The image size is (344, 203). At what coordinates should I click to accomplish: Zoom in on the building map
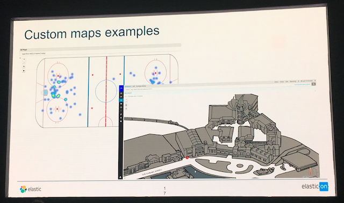(126, 99)
